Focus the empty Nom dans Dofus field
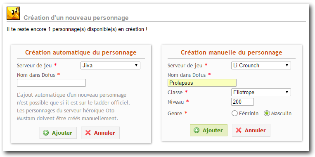 (x=51, y=83)
